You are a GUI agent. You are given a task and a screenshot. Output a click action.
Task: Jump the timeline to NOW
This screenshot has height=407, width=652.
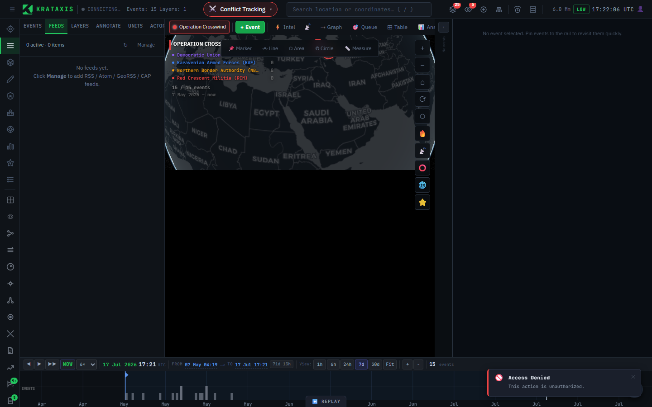pos(68,364)
